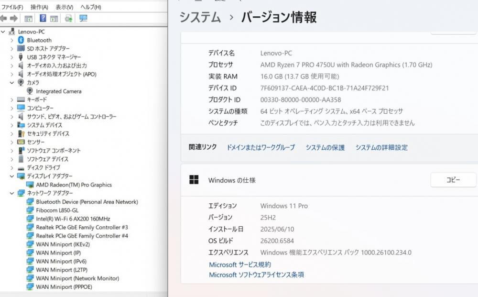This screenshot has width=478, height=297.
Task: Click the Back arrow in Device Manager toolbar
Action: pyautogui.click(x=3, y=18)
